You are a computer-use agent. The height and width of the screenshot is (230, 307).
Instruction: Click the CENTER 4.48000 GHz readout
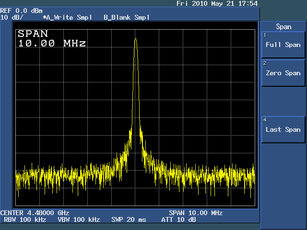[35, 213]
